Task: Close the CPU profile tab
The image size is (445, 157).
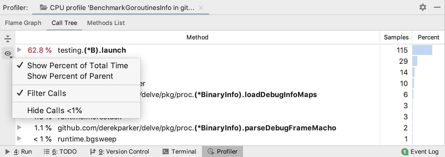Action: (201, 8)
